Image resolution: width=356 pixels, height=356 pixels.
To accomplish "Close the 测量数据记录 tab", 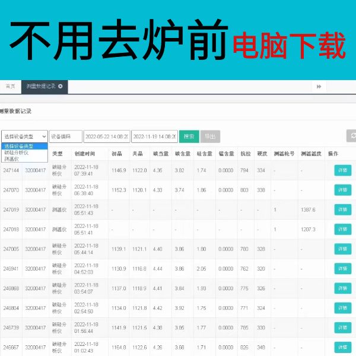I will pyautogui.click(x=61, y=87).
